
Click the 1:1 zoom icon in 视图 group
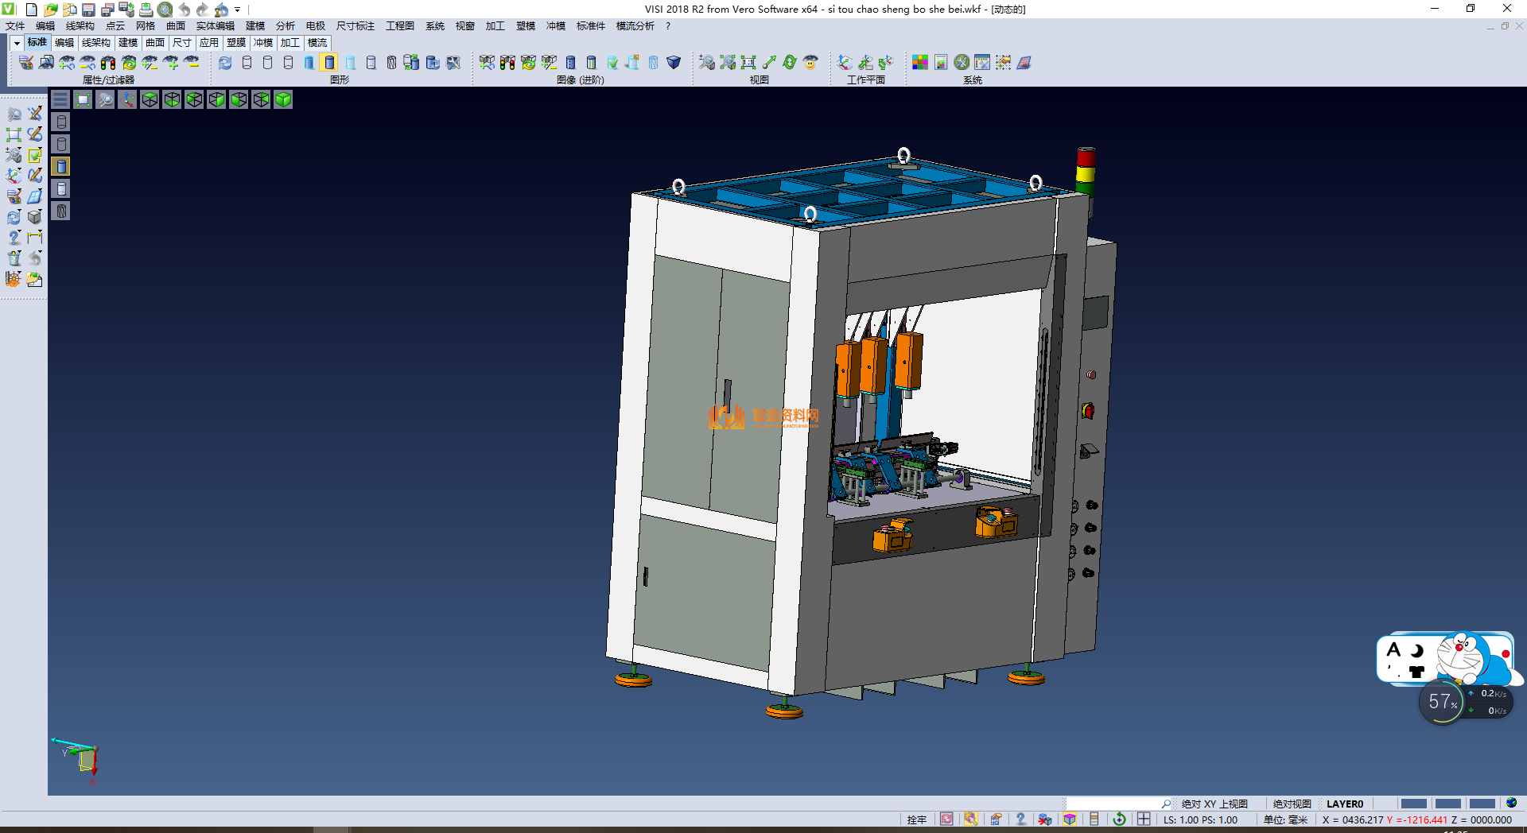[x=748, y=62]
